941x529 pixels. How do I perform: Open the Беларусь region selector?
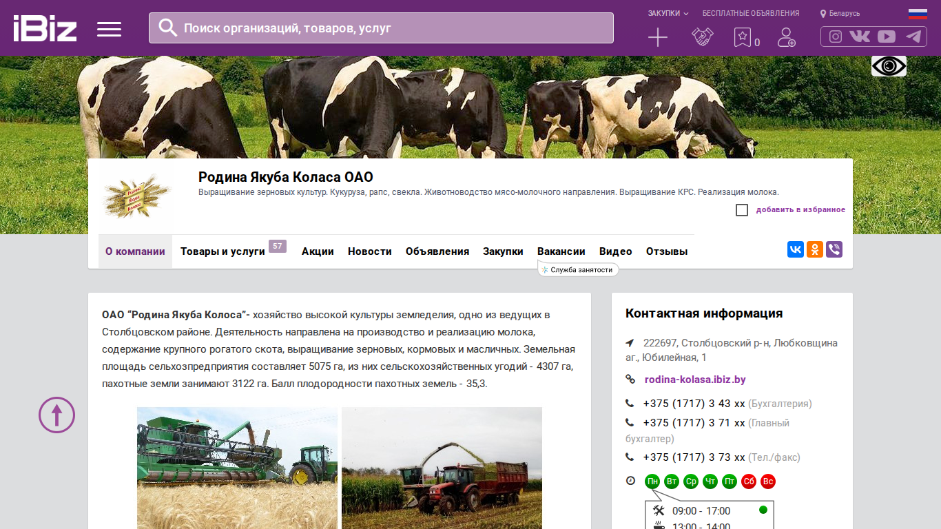[x=845, y=14]
